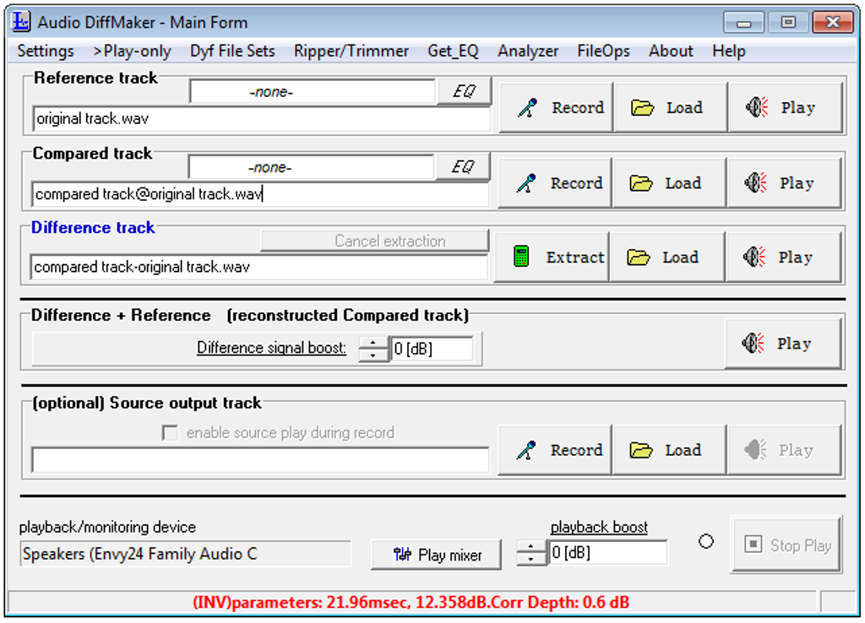Play the Reference track
This screenshot has width=865, height=623.
[x=785, y=108]
